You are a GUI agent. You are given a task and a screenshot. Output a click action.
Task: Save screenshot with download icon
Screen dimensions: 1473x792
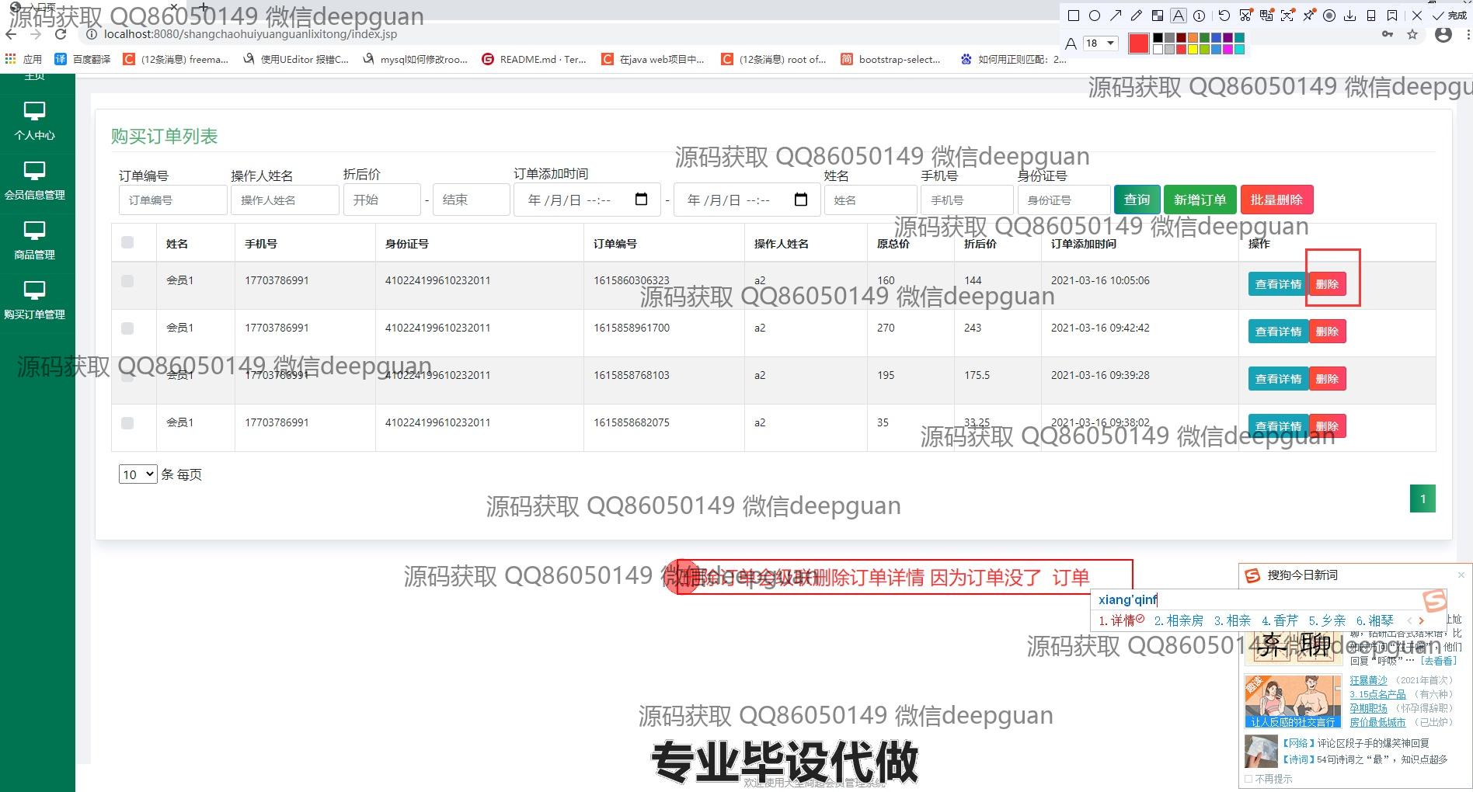1350,16
